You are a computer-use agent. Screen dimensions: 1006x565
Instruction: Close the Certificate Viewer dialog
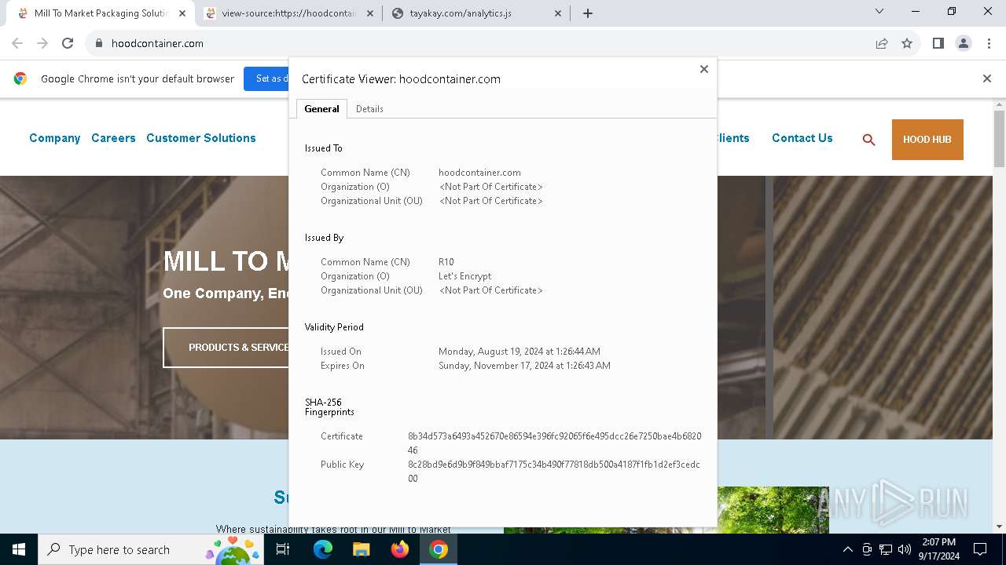pyautogui.click(x=704, y=69)
